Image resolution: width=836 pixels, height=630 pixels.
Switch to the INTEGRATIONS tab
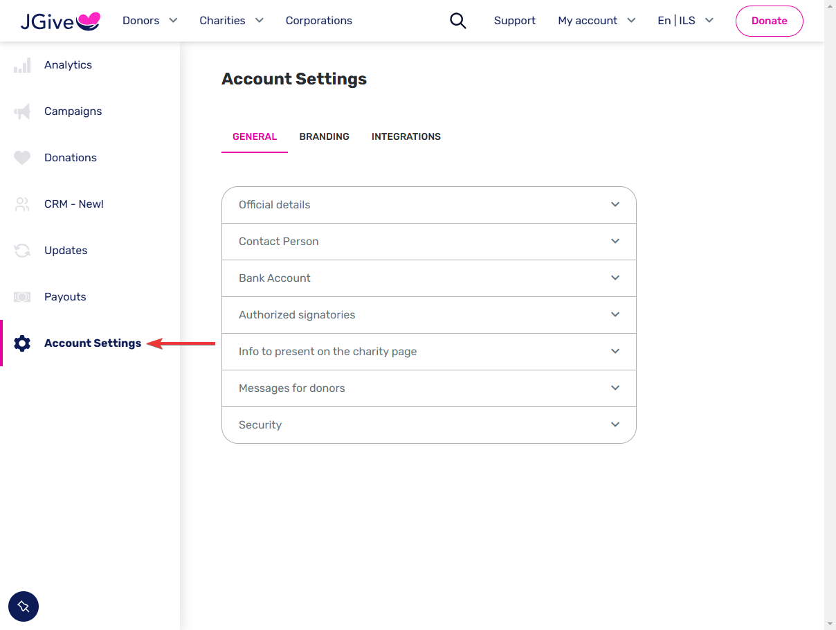coord(406,136)
